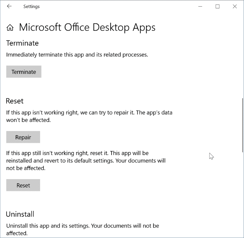The image size is (244, 238).
Task: Maximize the Settings window
Action: [x=218, y=6]
